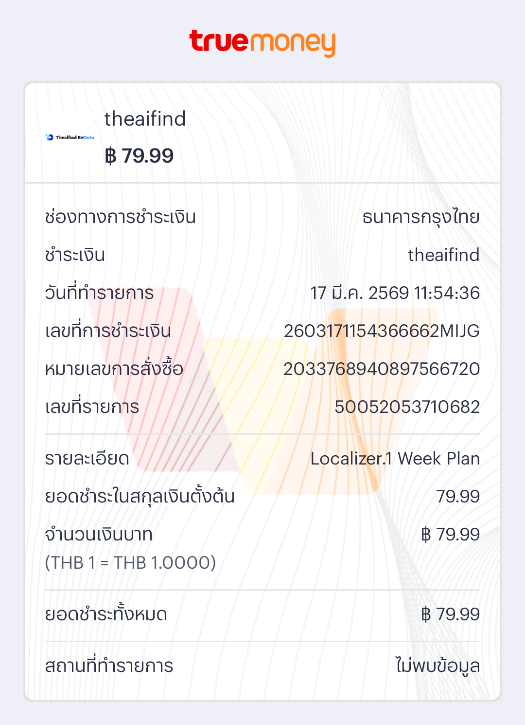Select the ธนาคารกรุงไทย payment channel value
Screen dimensions: 525x725
[421, 217]
